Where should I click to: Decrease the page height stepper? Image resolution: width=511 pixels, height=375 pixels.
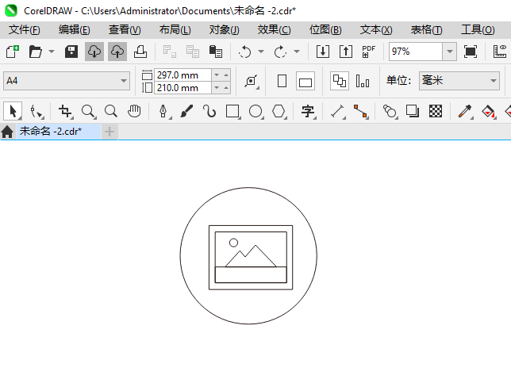click(217, 88)
